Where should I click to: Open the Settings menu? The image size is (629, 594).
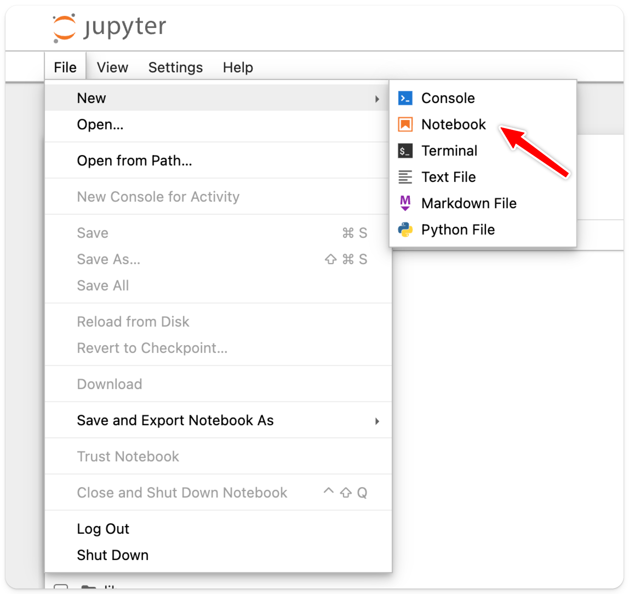pos(175,67)
